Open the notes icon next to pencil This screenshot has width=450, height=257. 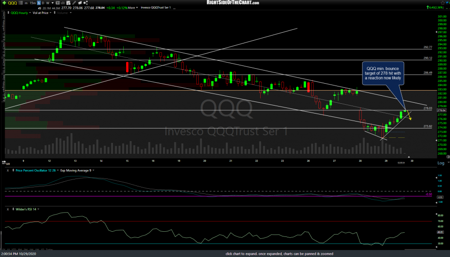pos(80,3)
